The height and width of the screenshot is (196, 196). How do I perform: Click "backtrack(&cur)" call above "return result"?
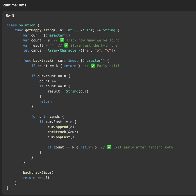[38, 173]
